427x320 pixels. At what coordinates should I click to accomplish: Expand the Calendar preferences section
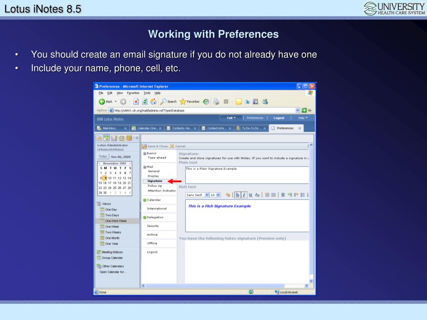(x=145, y=200)
